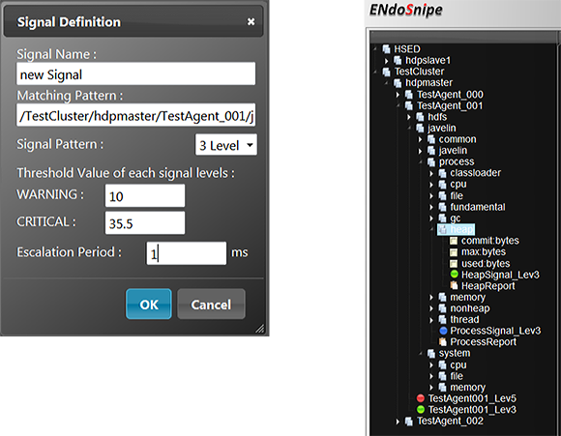Click the fundamental node icon
561x436 pixels.
pyautogui.click(x=443, y=207)
